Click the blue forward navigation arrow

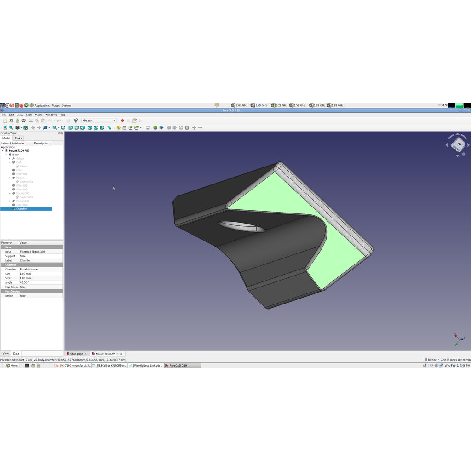[x=161, y=128]
